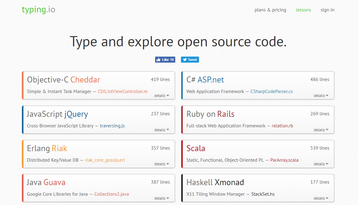The image size is (358, 205).
Task: Open Collections2.java file link
Action: pos(112,194)
